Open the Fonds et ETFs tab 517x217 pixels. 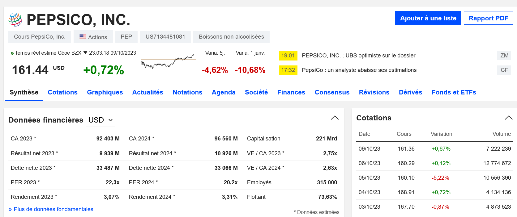coord(454,92)
